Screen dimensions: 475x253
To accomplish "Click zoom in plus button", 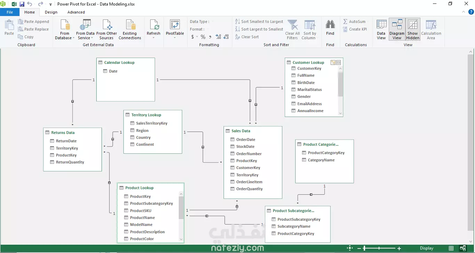I will [x=399, y=248].
